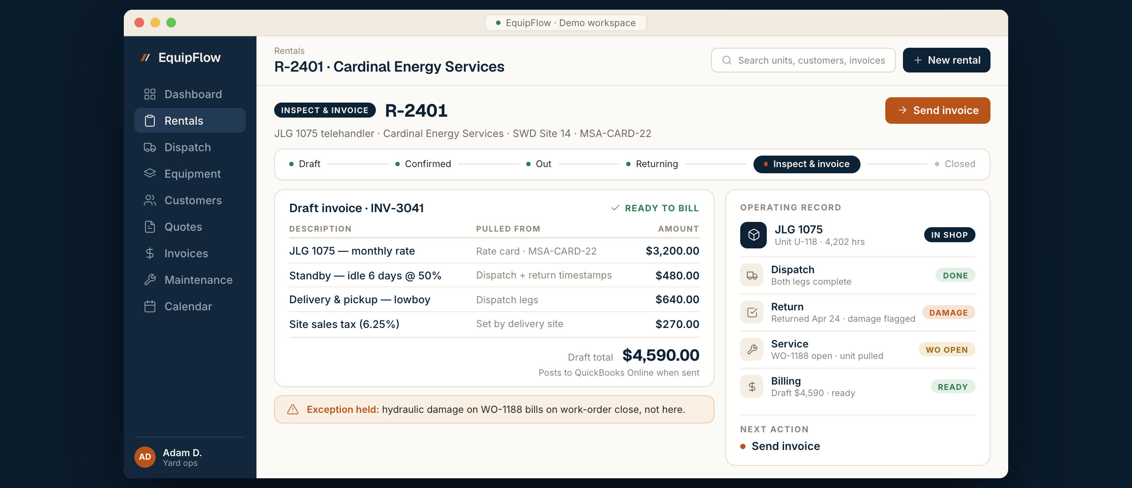Select the Closed stage in tracker

point(955,164)
